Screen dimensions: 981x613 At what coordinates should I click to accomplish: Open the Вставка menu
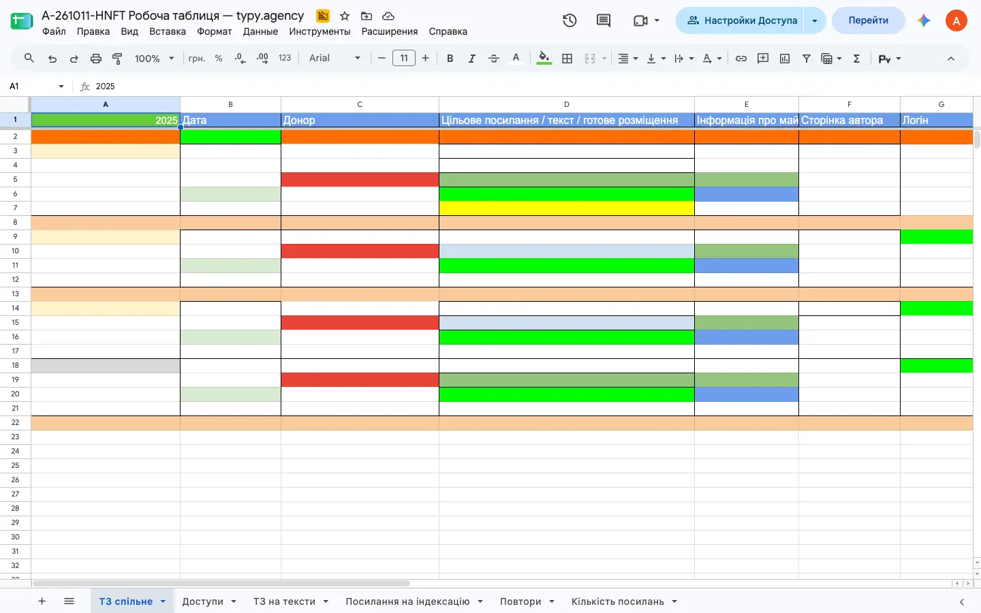168,31
